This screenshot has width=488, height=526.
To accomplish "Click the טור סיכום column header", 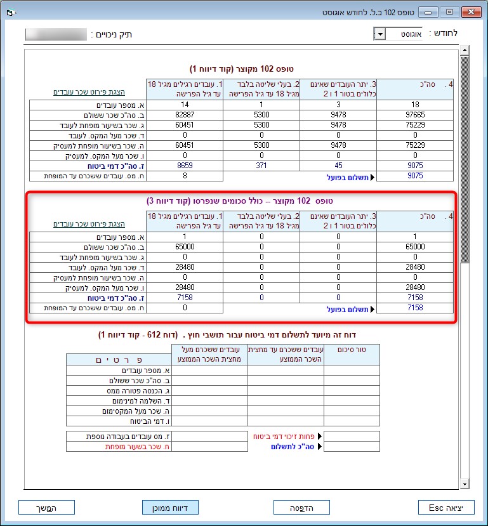I will pos(352,355).
